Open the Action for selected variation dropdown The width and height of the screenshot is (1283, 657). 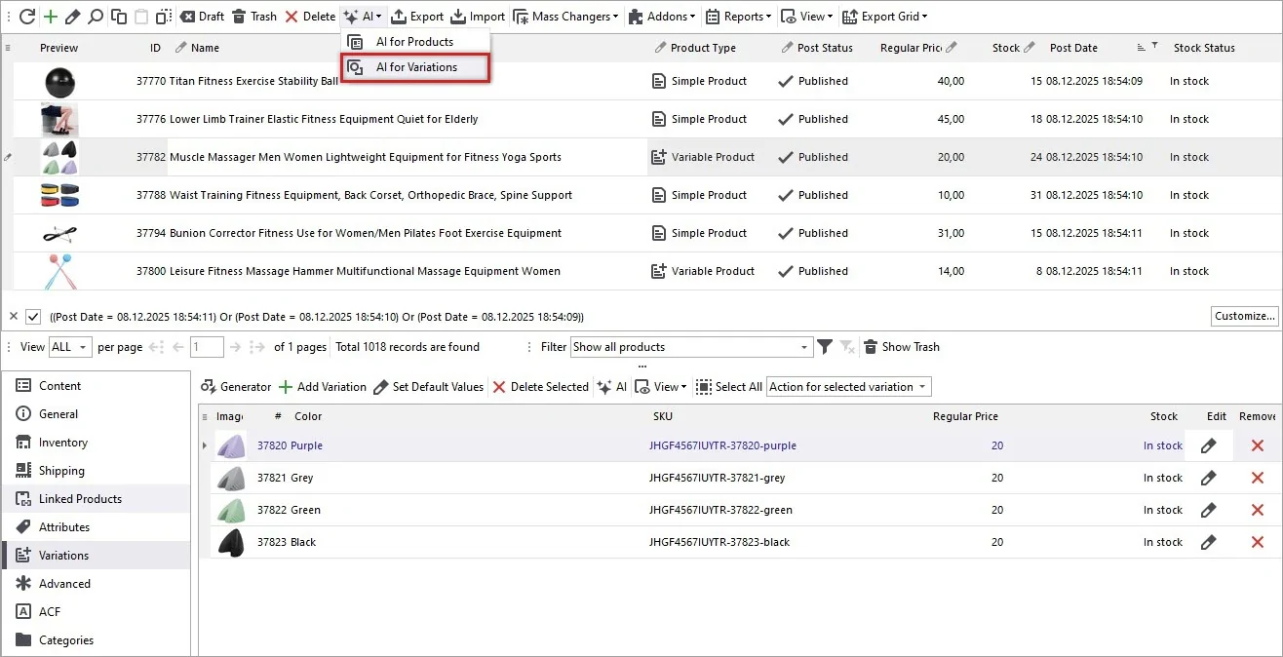coord(847,386)
